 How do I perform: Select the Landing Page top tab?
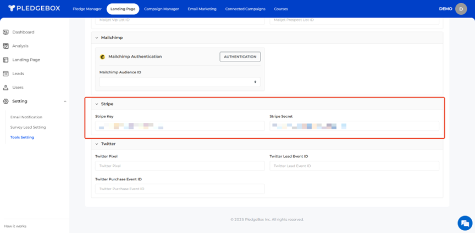(123, 9)
